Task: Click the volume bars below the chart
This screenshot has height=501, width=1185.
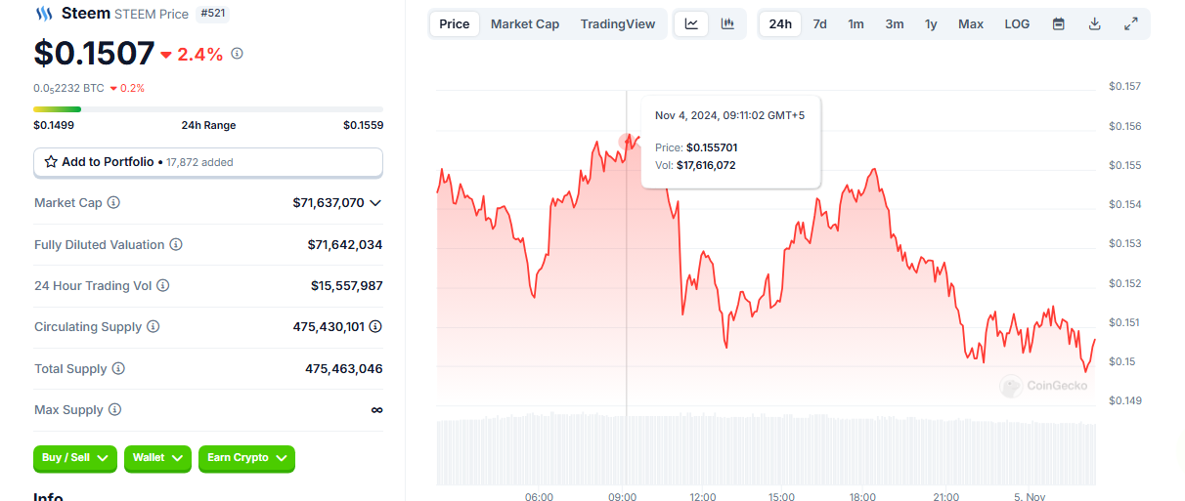Action: point(766,452)
